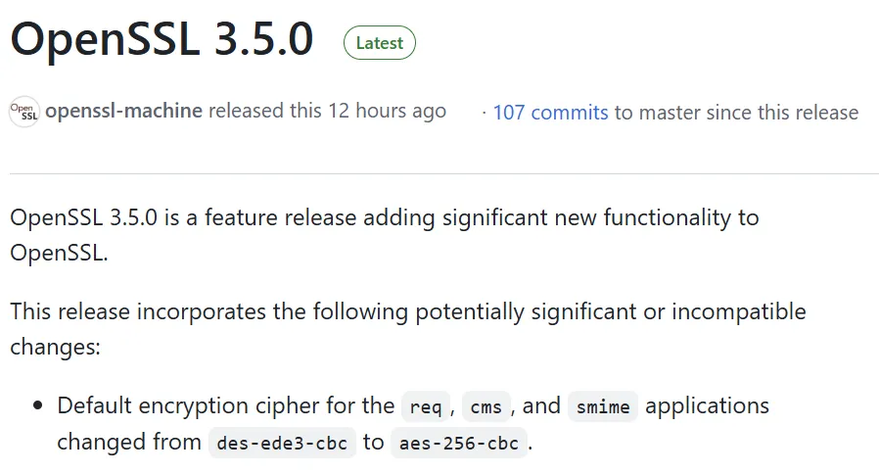Screen dimensions: 879x474
Task: Click the 'req' code snippet
Action: pyautogui.click(x=425, y=406)
